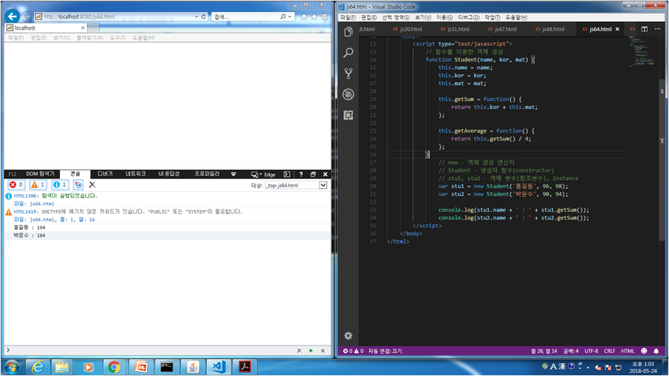The height and width of the screenshot is (376, 669).
Task: Open VS Code 보기(V) menu
Action: [423, 18]
